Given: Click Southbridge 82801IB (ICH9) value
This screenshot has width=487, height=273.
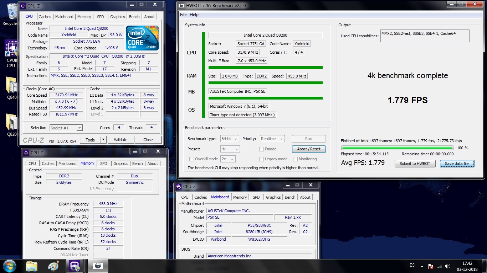Looking at the screenshot, I should pyautogui.click(x=259, y=232).
